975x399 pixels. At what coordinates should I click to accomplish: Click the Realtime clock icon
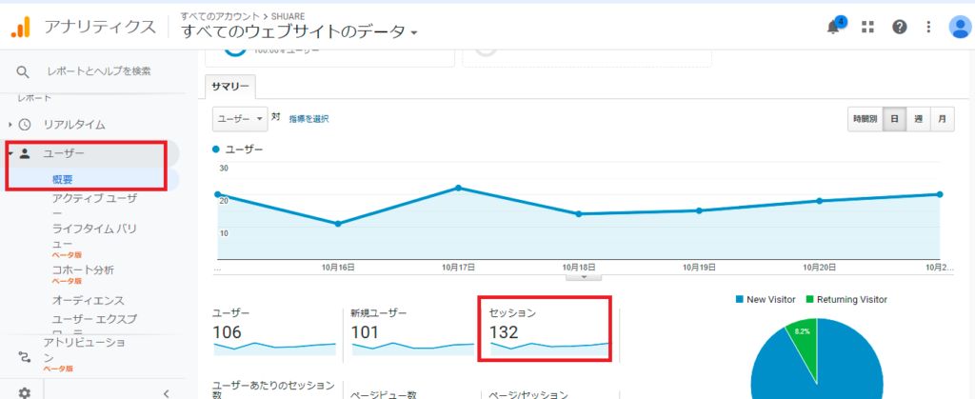pos(24,125)
